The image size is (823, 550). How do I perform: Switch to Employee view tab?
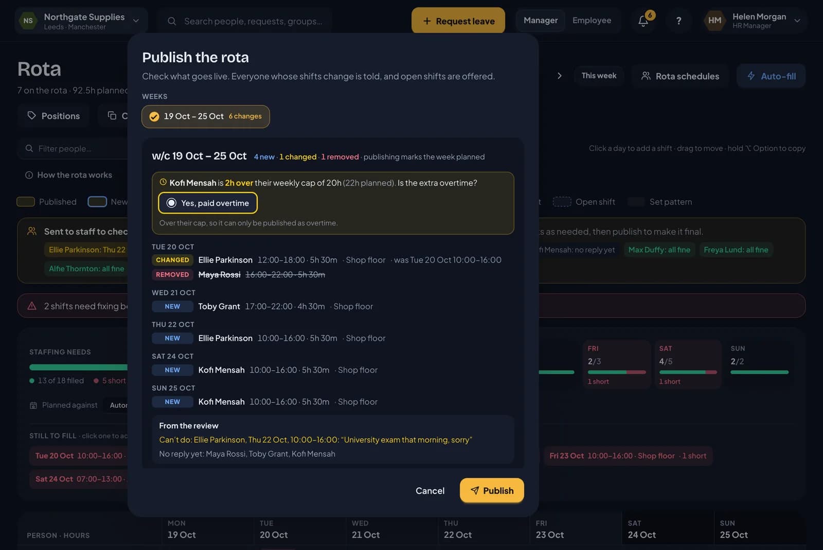click(x=592, y=21)
